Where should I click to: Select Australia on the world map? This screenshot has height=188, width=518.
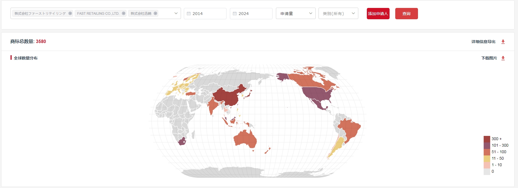[x=245, y=139]
